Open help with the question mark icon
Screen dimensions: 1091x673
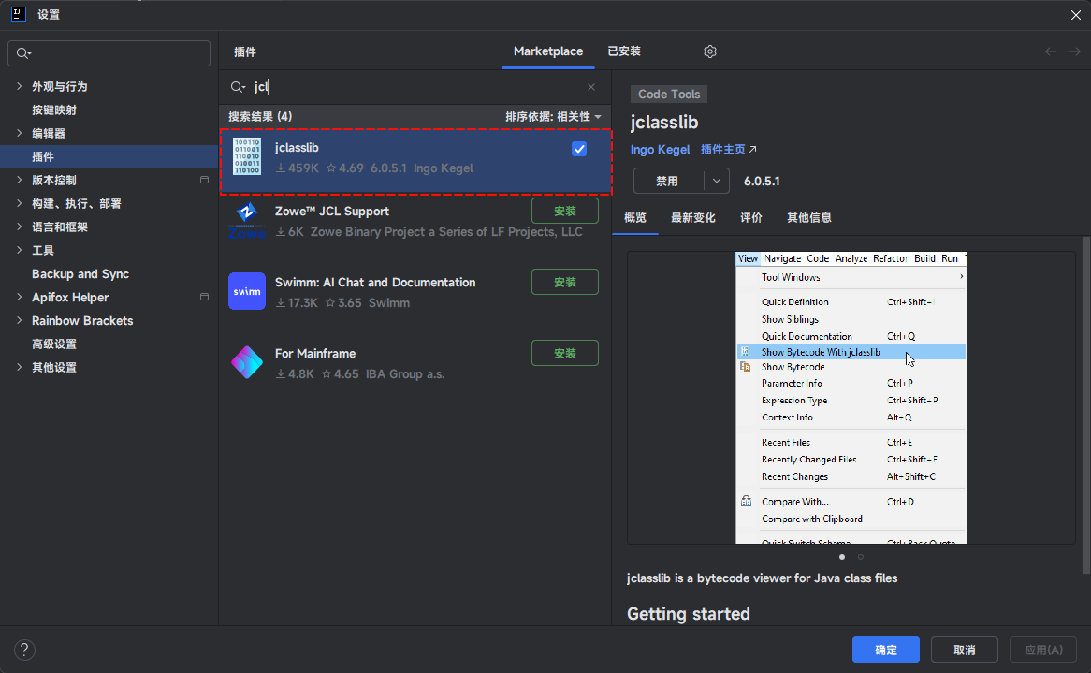(x=25, y=650)
